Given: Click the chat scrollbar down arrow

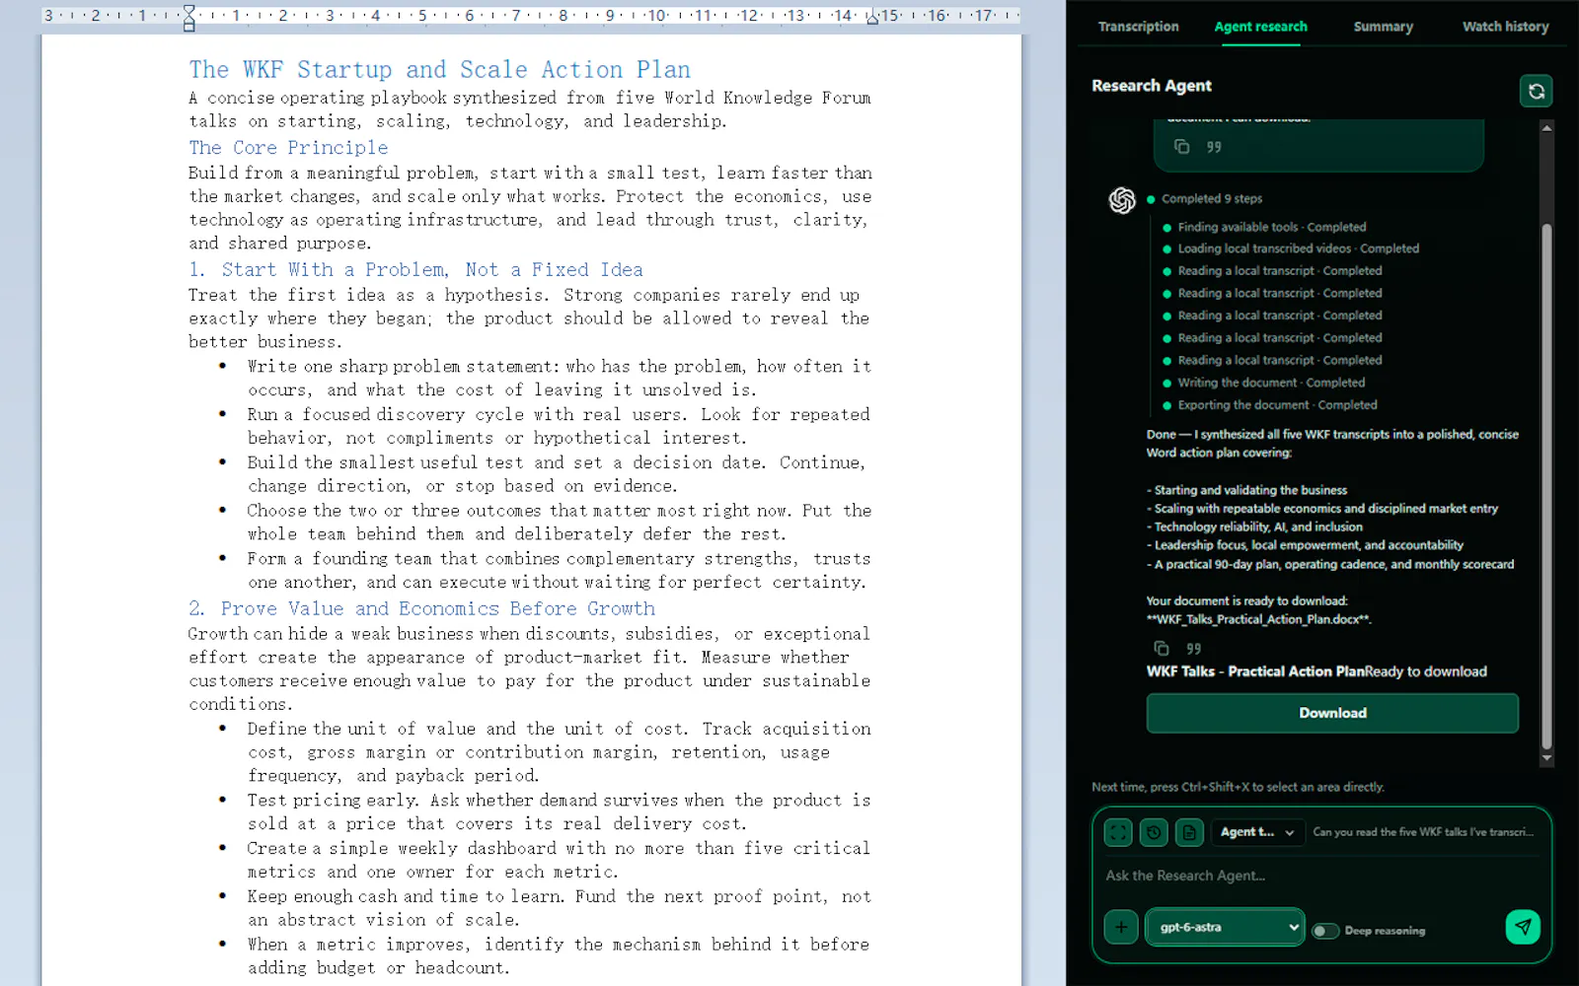Looking at the screenshot, I should (1546, 758).
